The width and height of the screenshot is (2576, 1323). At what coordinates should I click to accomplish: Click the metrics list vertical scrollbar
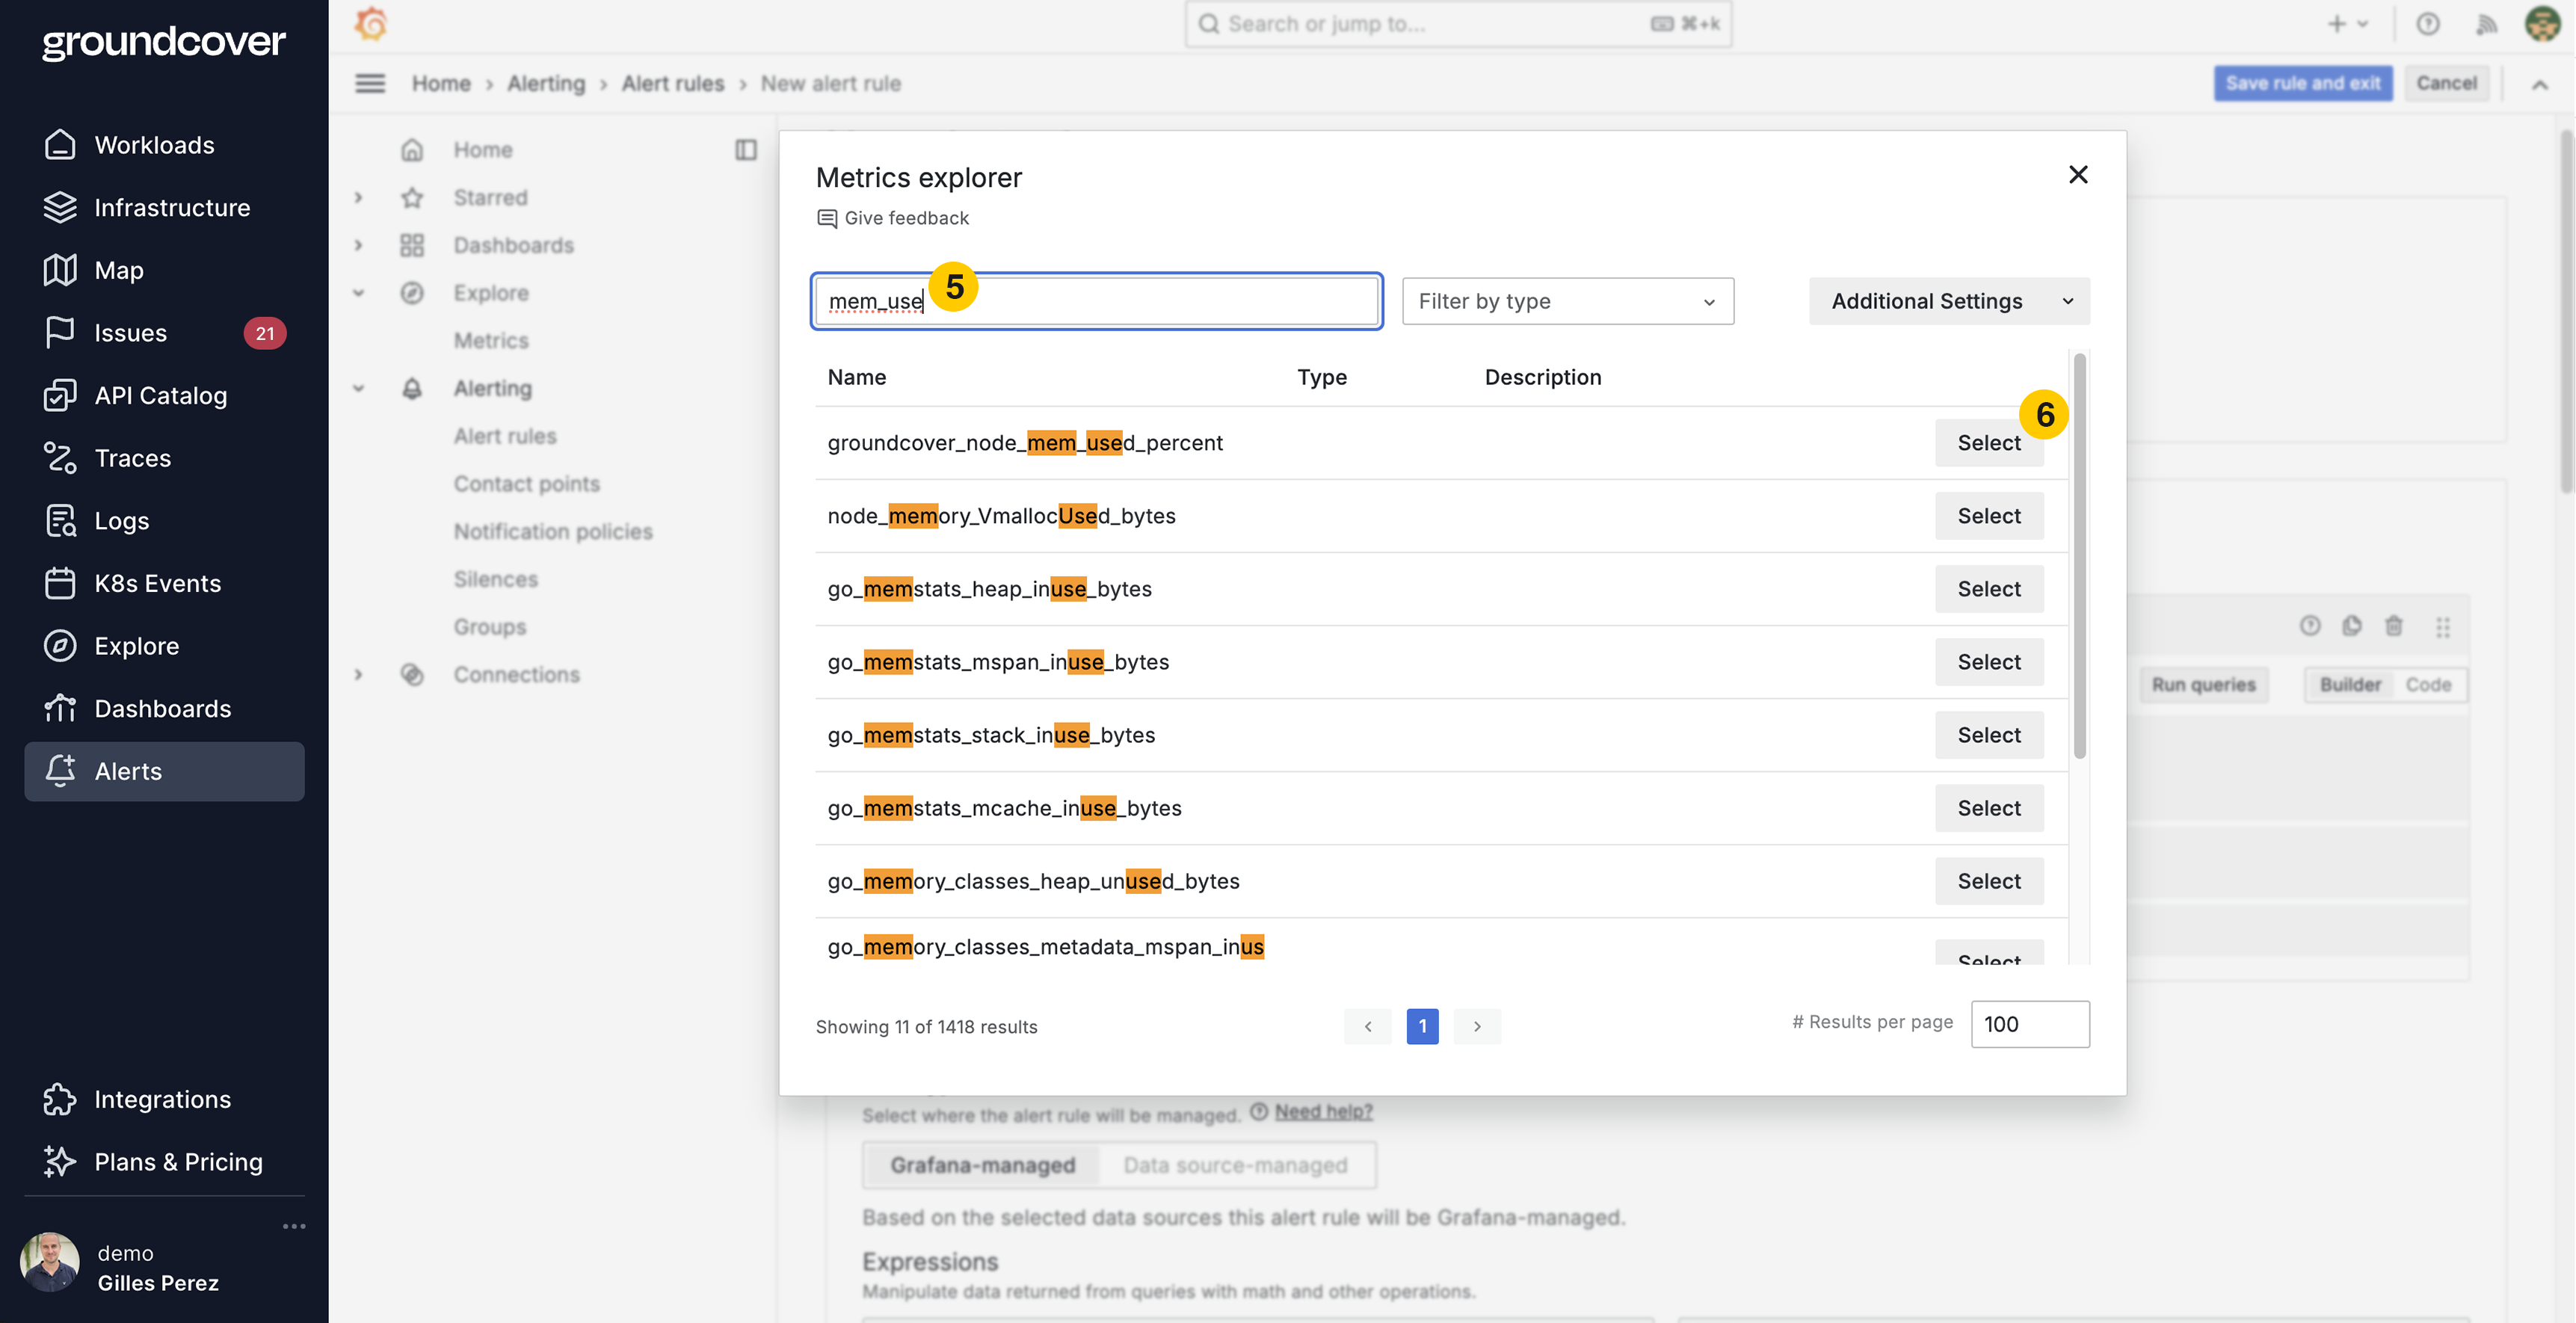tap(2079, 556)
